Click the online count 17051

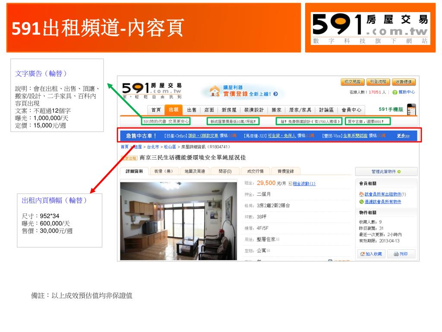coord(375,92)
